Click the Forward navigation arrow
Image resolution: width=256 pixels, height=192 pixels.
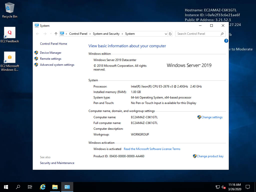(x=45, y=34)
